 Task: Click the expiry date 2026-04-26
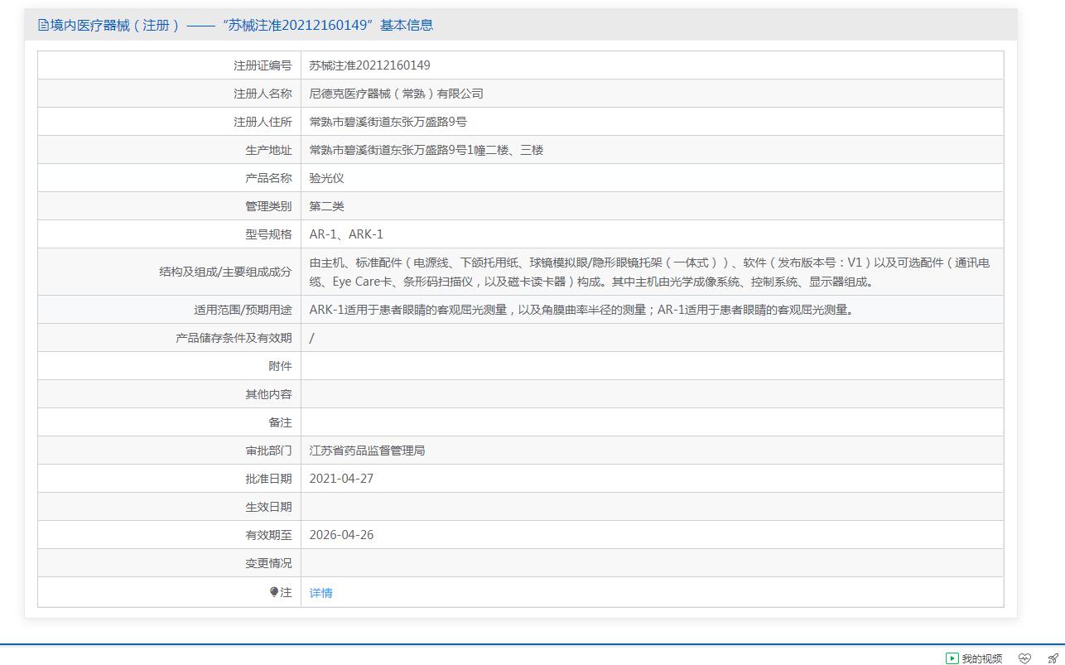tap(341, 535)
